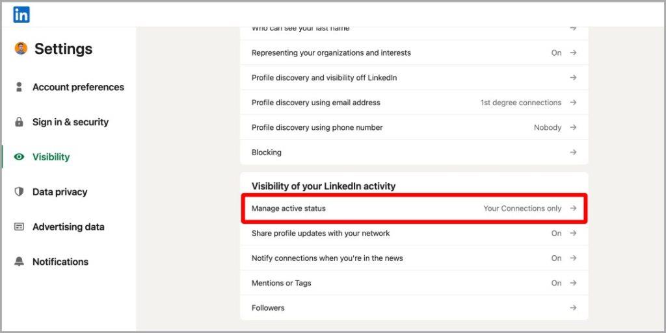
Task: Click arrow beside Nobody value
Action: coord(573,127)
